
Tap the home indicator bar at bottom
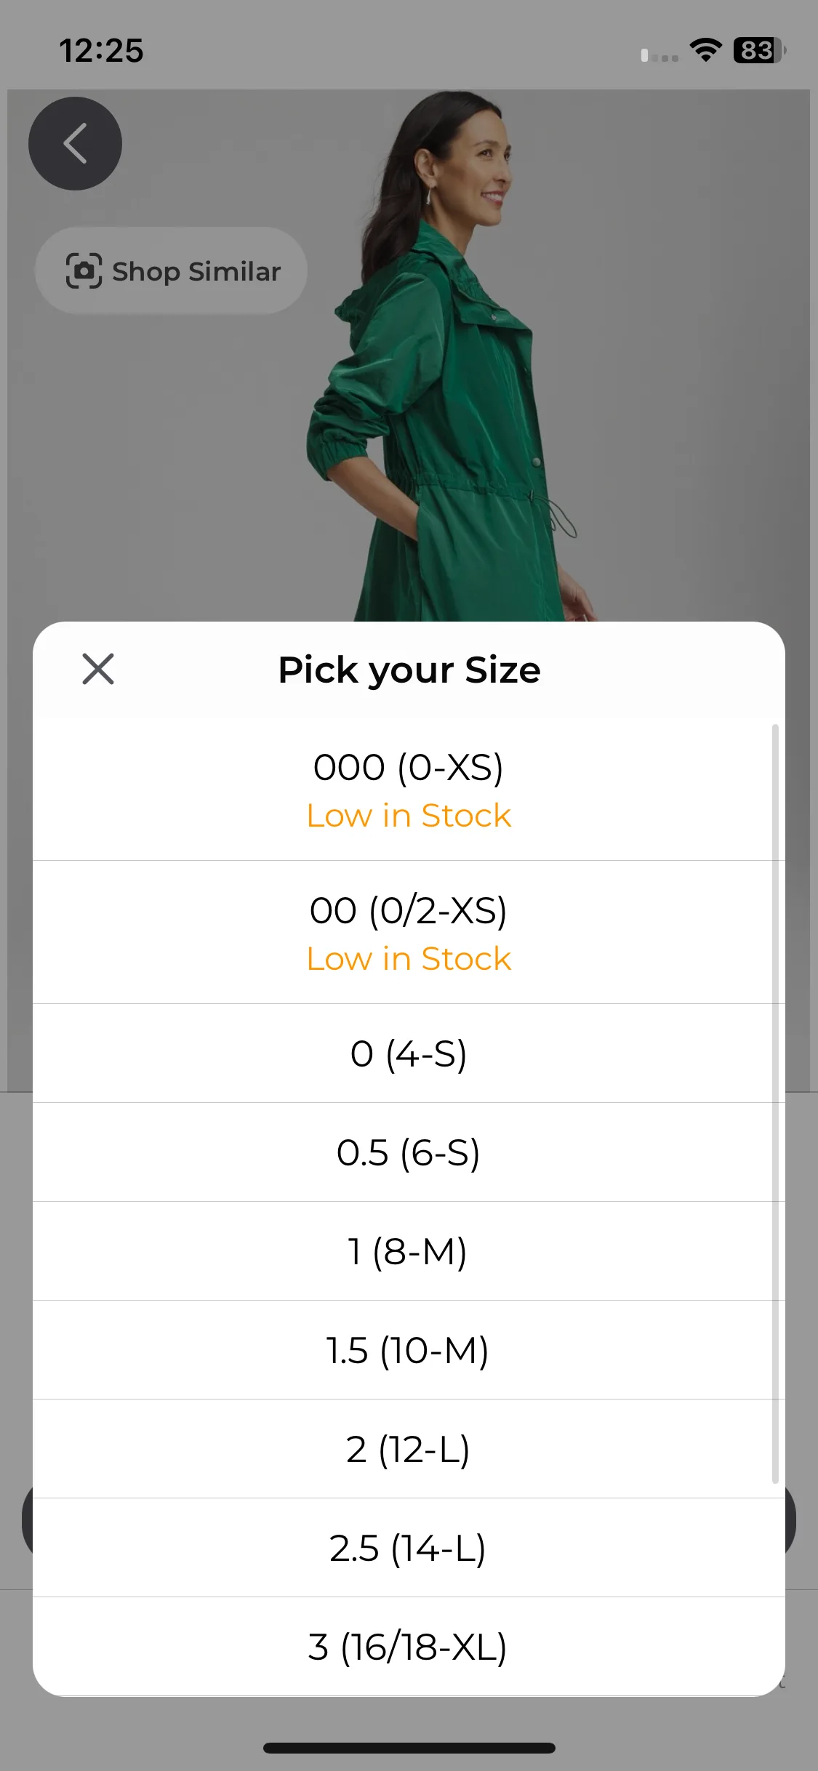(x=409, y=1748)
